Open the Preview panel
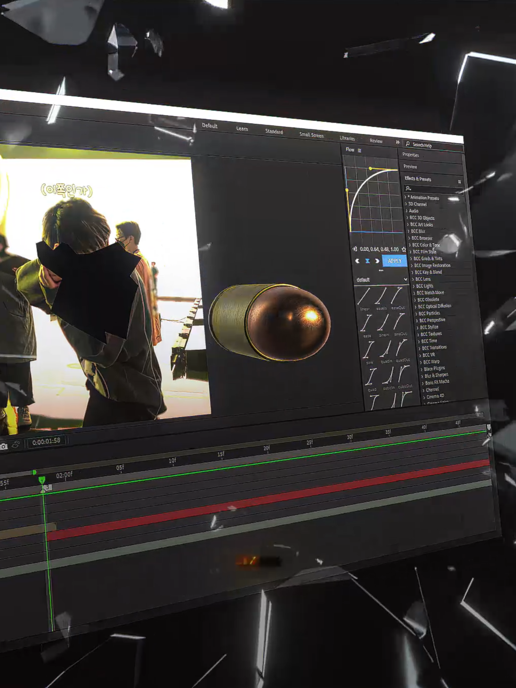Screen dimensions: 516x688 [x=410, y=166]
